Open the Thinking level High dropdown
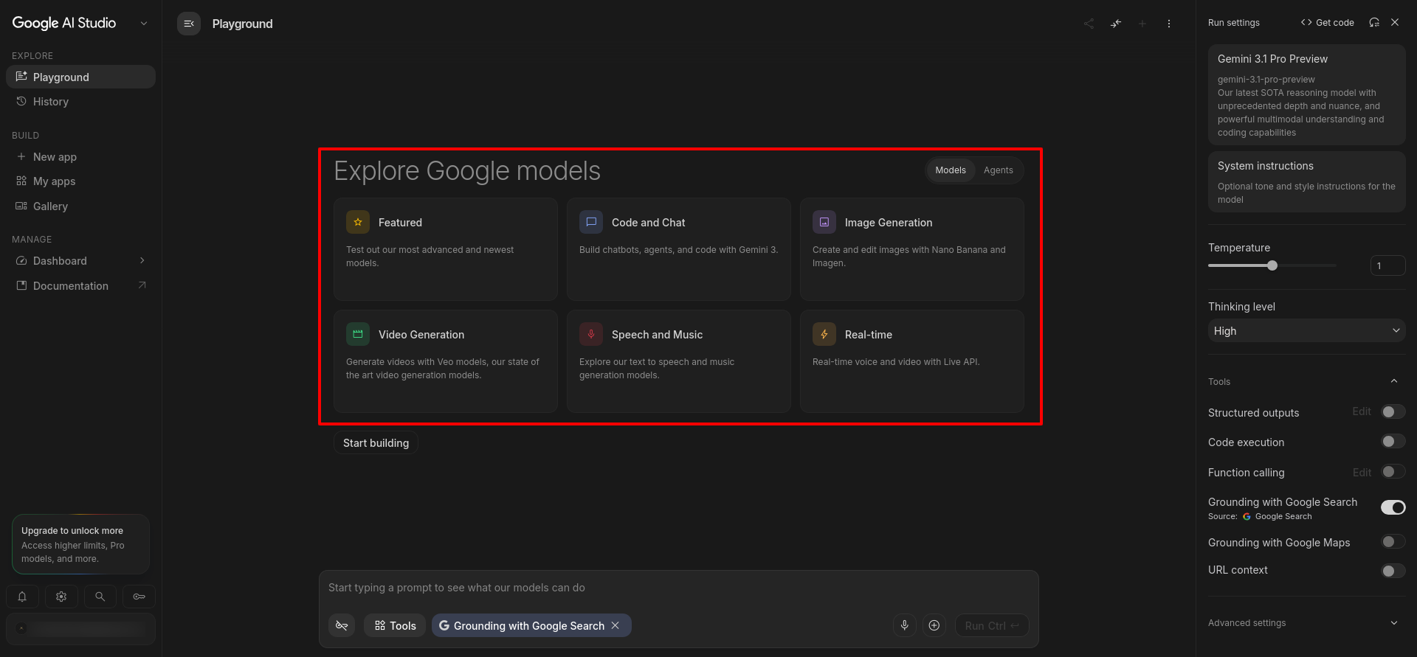Image resolution: width=1417 pixels, height=657 pixels. pos(1306,330)
